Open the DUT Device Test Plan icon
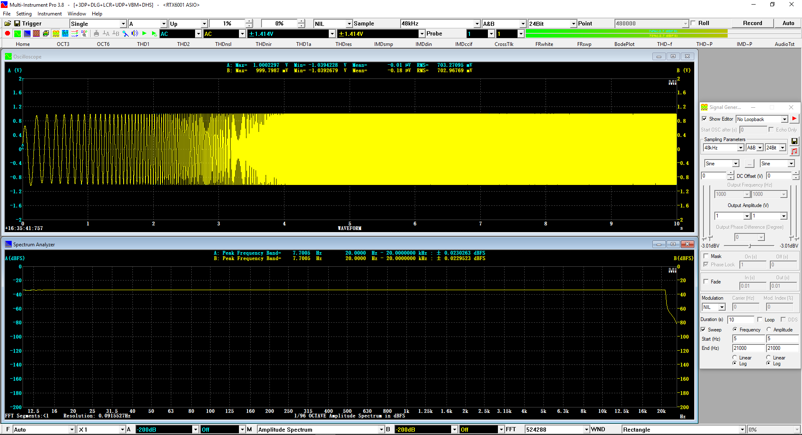Image resolution: width=802 pixels, height=435 pixels. coord(65,33)
